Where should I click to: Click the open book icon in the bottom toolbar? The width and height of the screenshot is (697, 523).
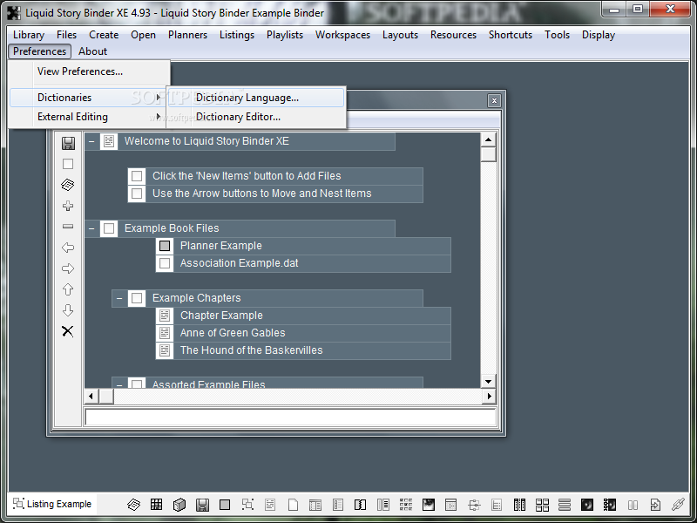pos(361,505)
